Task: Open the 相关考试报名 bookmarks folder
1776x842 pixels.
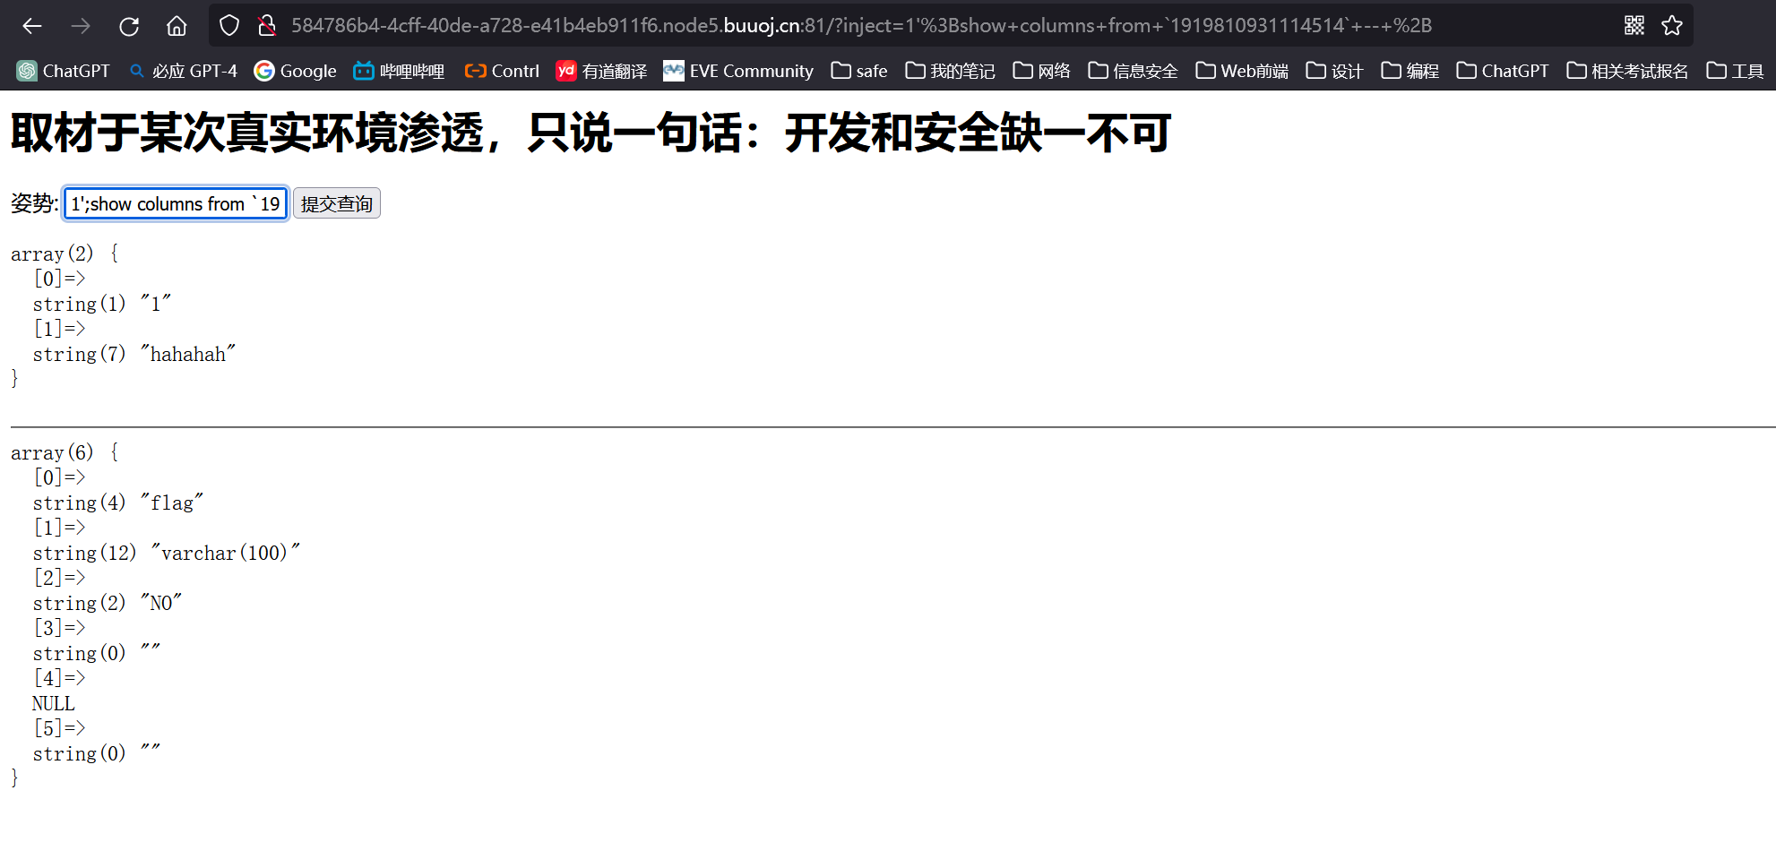Action: pyautogui.click(x=1627, y=71)
